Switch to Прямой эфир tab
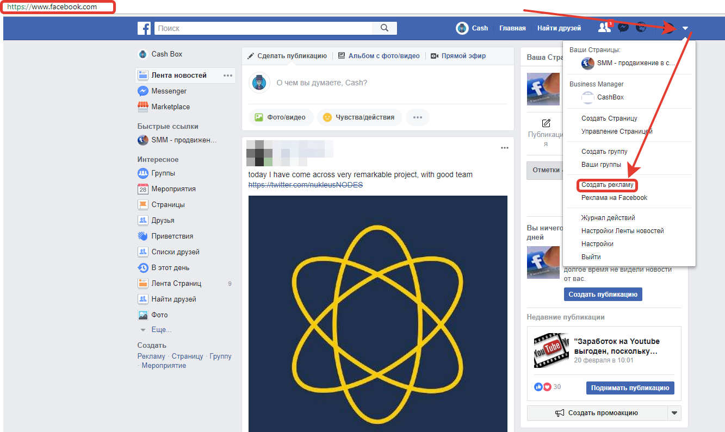This screenshot has height=432, width=725. click(458, 56)
